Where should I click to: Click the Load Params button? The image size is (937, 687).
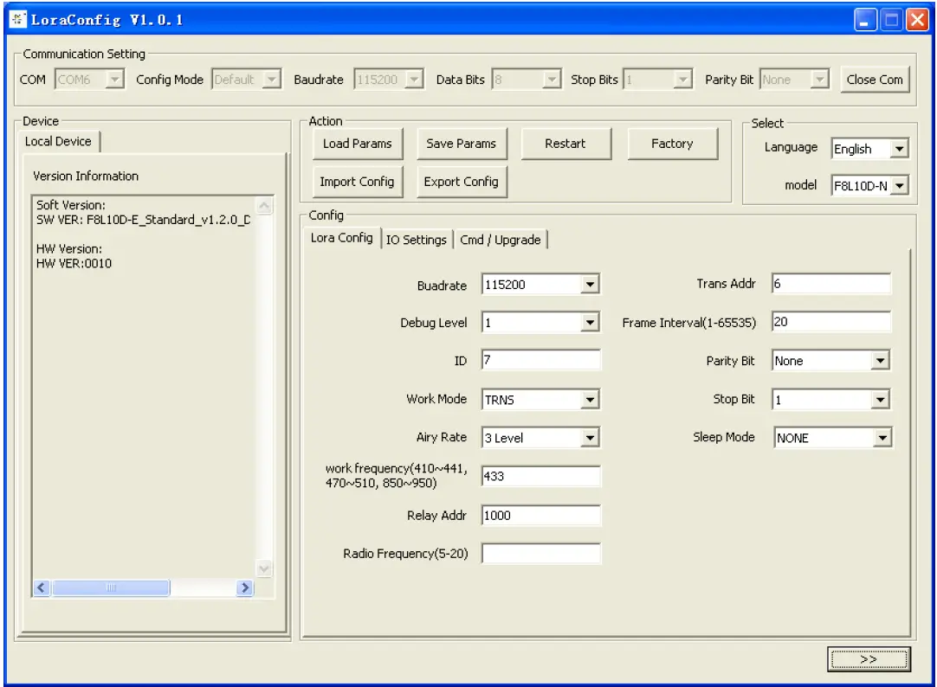357,144
